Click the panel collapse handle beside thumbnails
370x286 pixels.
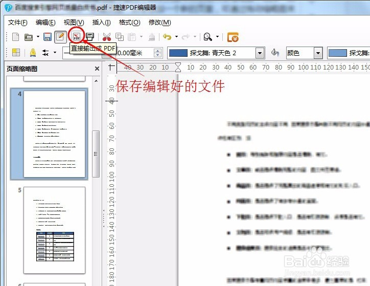tap(103, 218)
